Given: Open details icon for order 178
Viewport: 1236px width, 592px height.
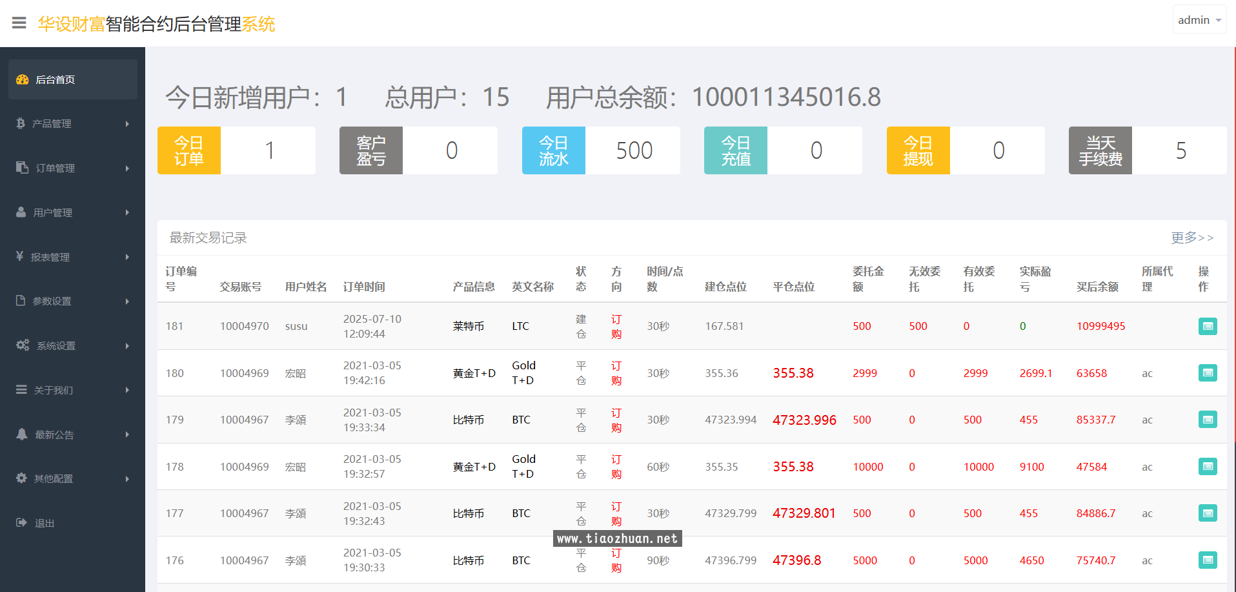Looking at the screenshot, I should [1208, 466].
